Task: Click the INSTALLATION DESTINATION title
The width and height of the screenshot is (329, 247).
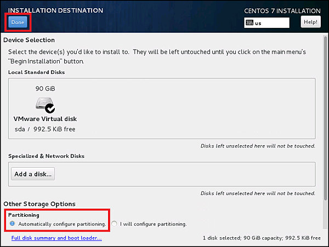Action: 55,10
